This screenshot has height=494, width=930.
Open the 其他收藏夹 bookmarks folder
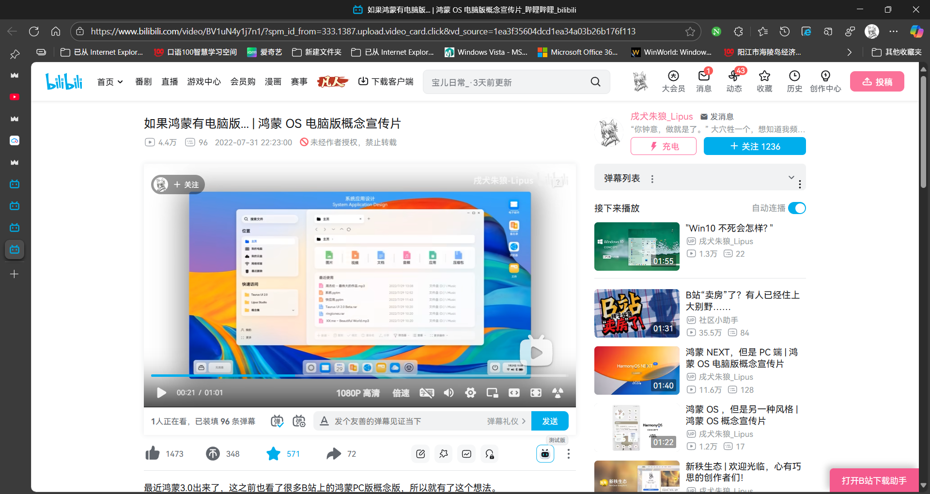point(897,52)
